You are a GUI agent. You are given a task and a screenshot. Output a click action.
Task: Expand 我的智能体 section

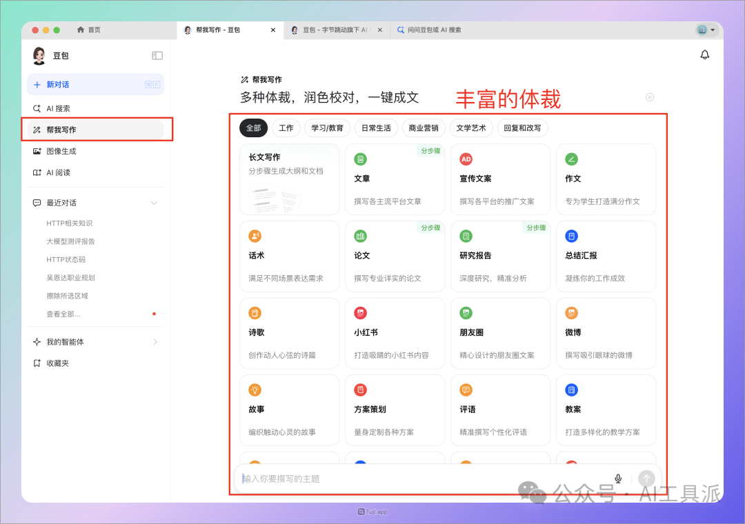coord(155,341)
